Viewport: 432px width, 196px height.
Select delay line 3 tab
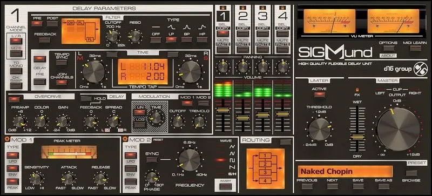262,17
